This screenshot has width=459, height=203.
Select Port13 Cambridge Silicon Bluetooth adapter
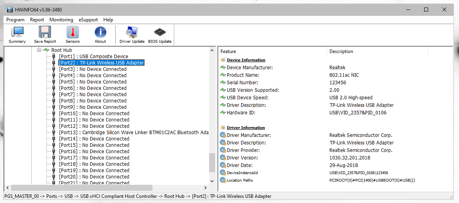(133, 132)
